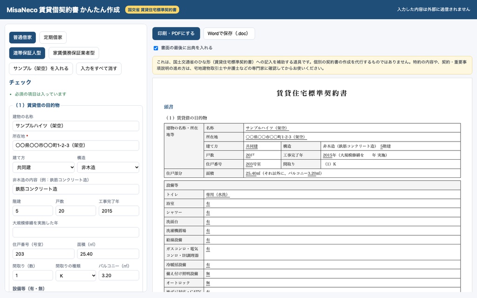Click サンプルハイツ（架空） cell in preview table

pos(352,128)
